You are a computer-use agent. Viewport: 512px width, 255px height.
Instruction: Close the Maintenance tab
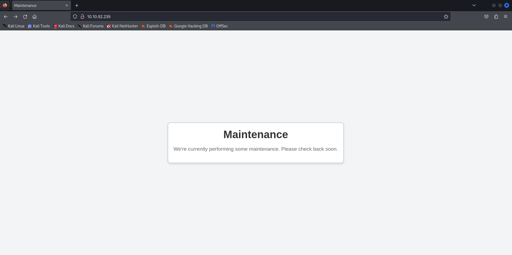point(67,5)
